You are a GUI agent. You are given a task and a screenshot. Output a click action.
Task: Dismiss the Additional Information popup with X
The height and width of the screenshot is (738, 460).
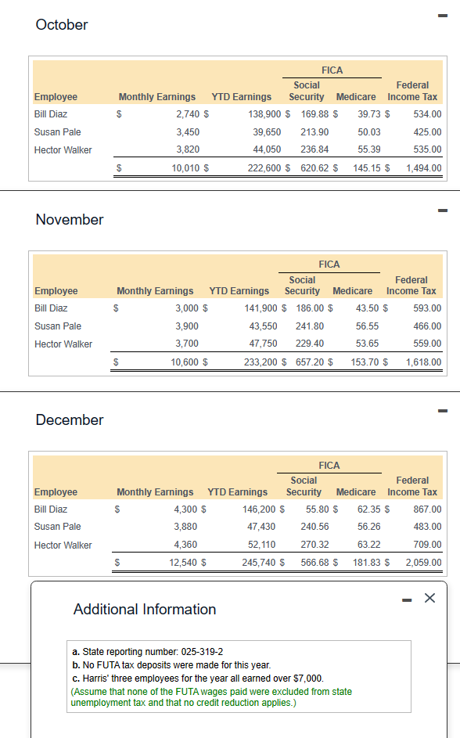click(429, 597)
